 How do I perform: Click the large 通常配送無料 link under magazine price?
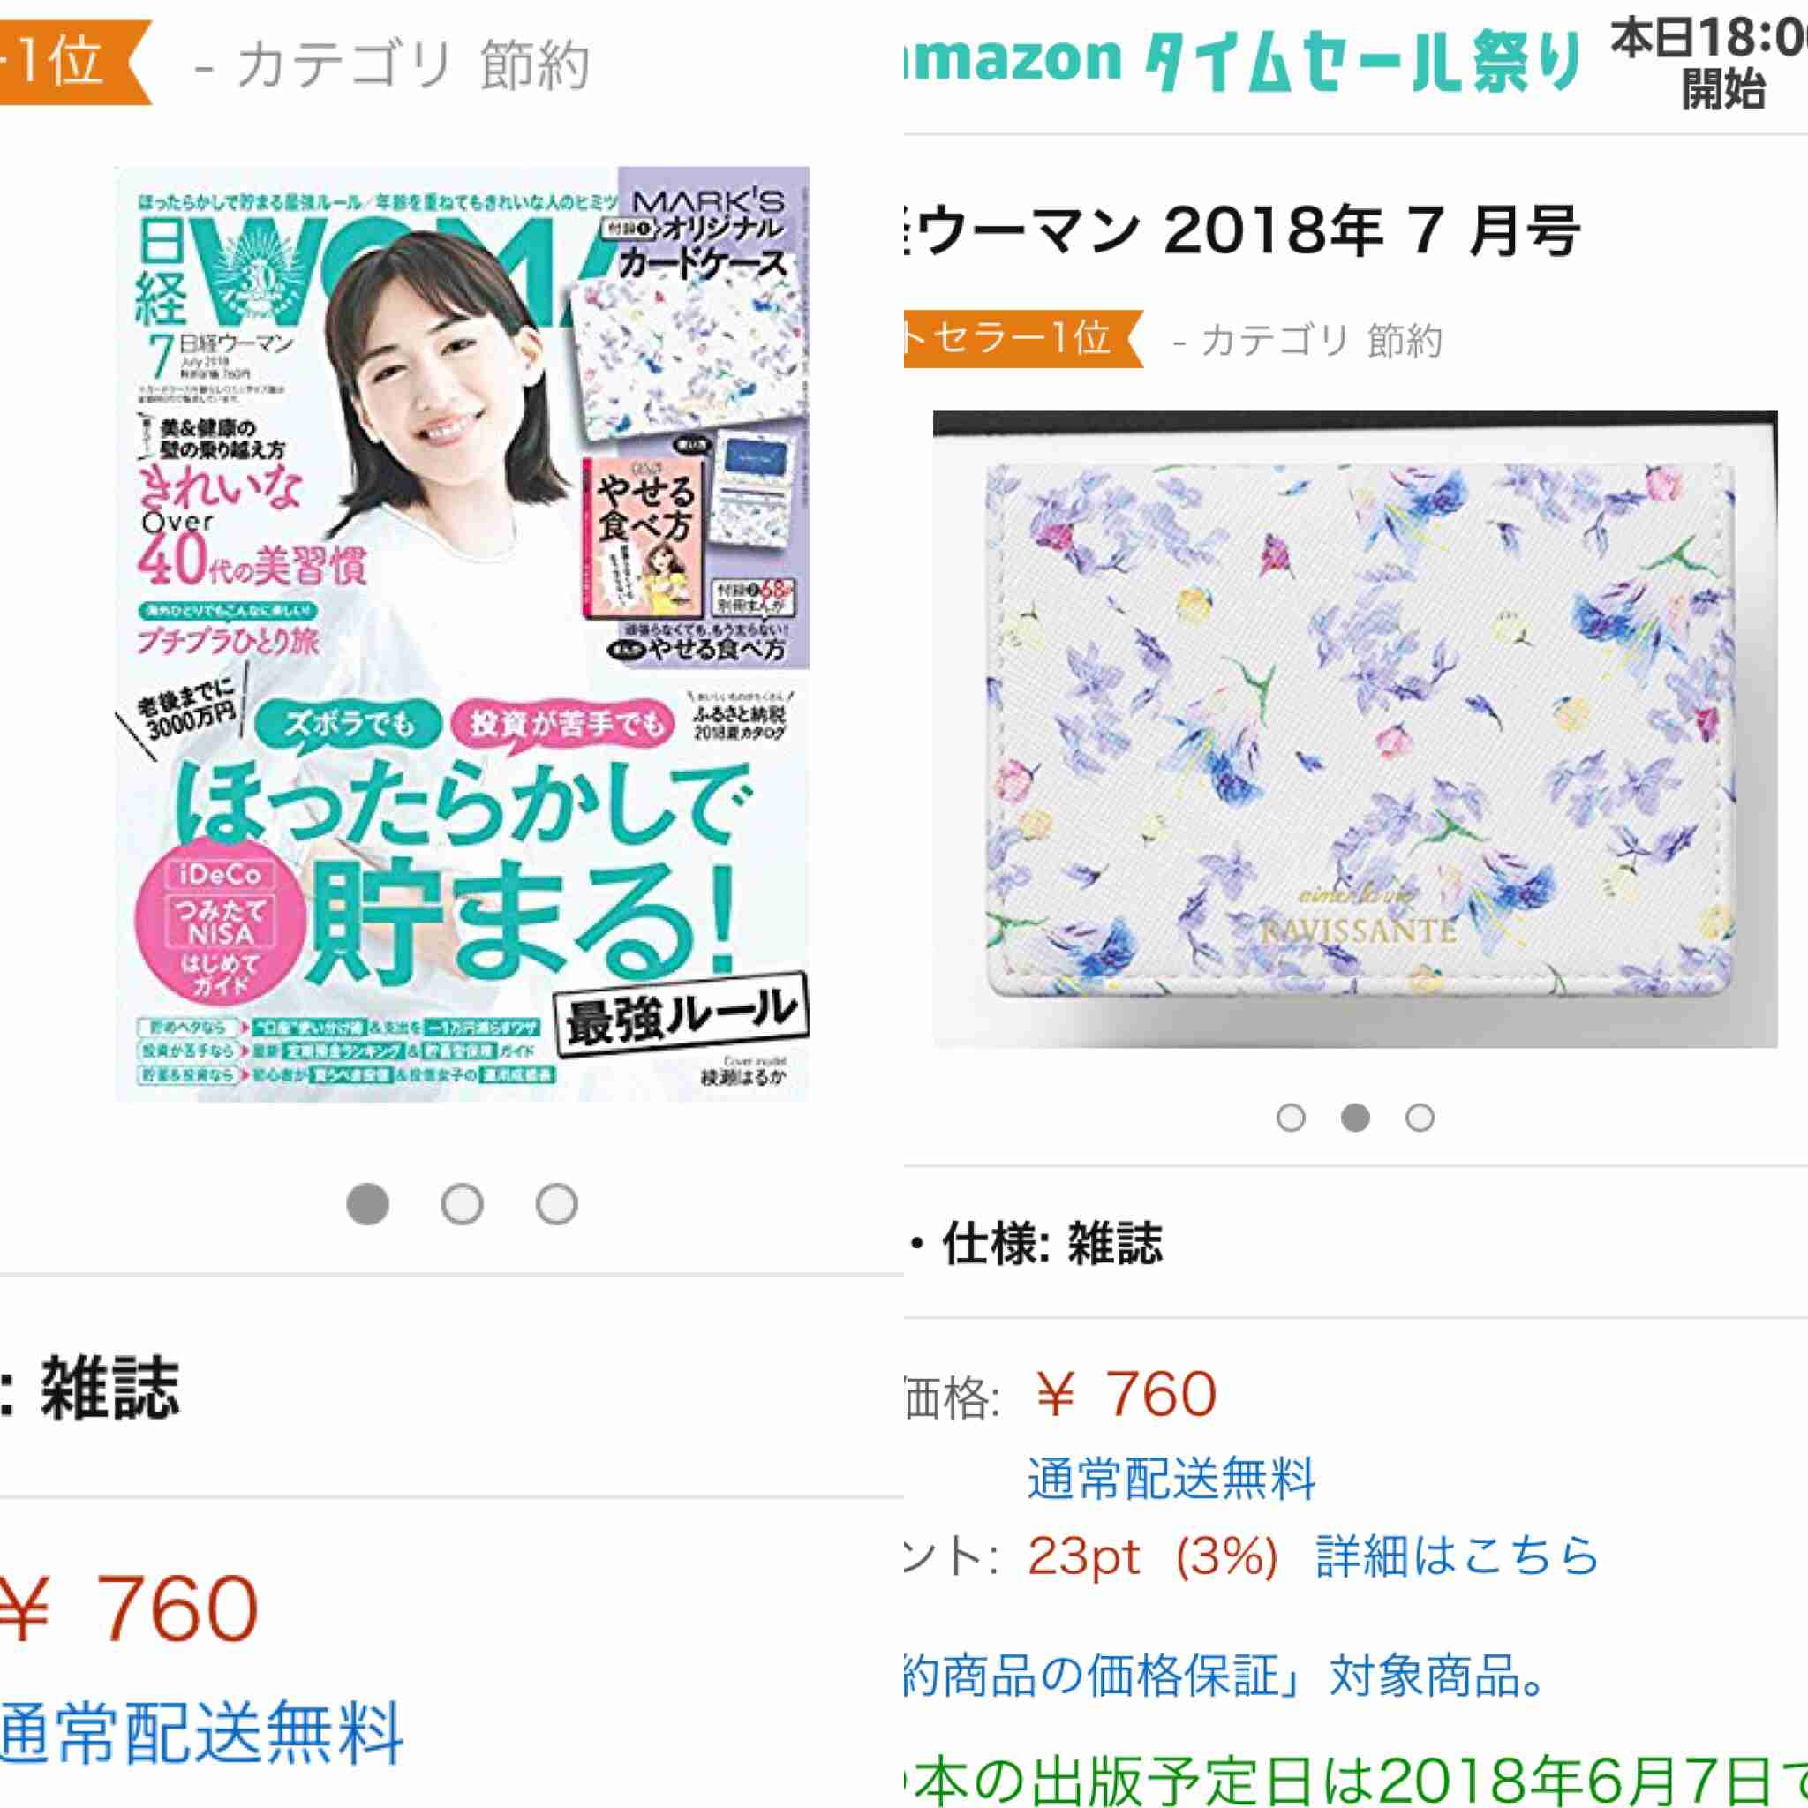(201, 1732)
